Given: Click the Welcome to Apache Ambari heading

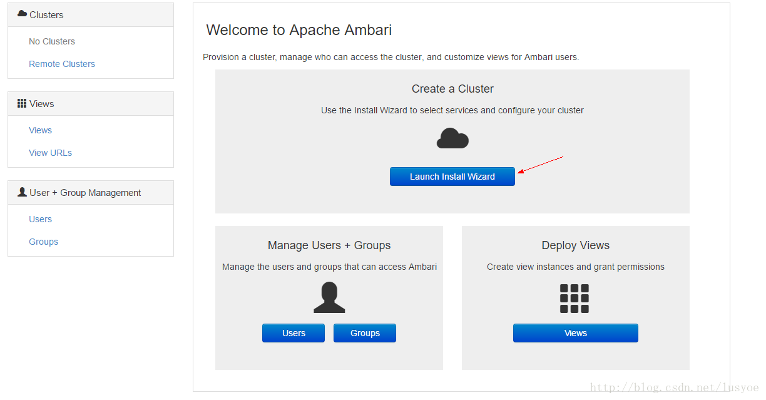Looking at the screenshot, I should pyautogui.click(x=299, y=30).
